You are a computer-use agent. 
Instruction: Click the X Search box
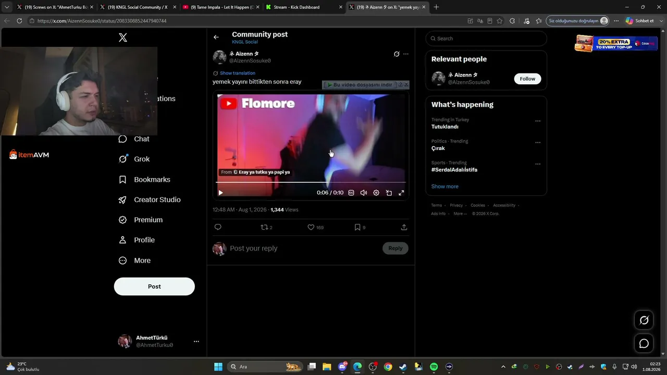pos(486,39)
